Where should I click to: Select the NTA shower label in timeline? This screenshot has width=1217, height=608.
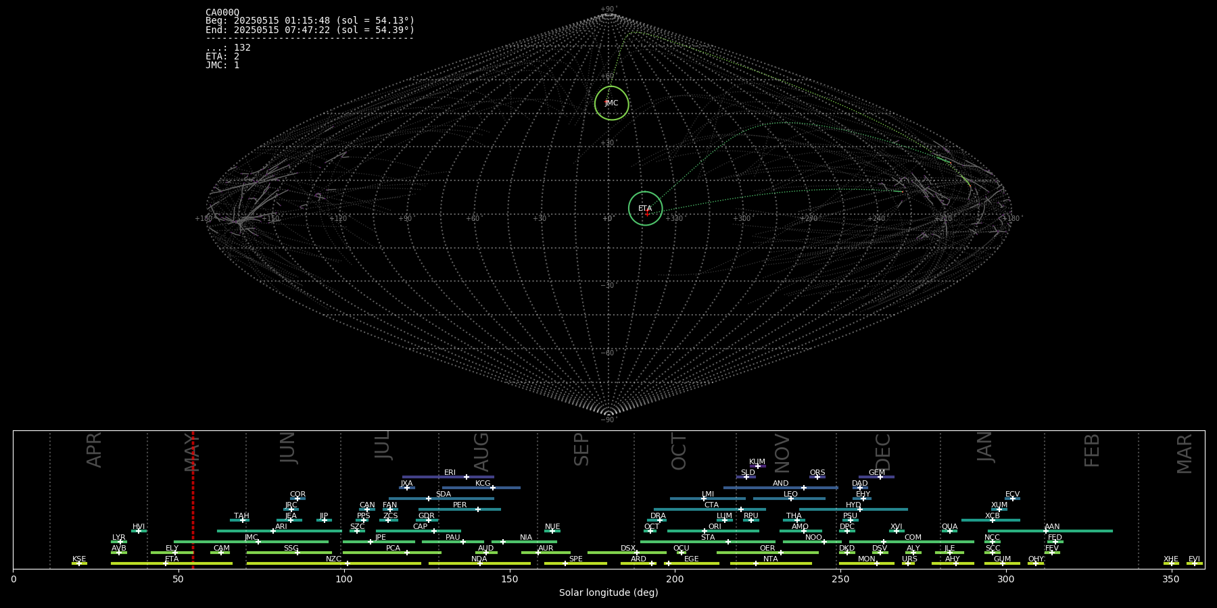(770, 559)
